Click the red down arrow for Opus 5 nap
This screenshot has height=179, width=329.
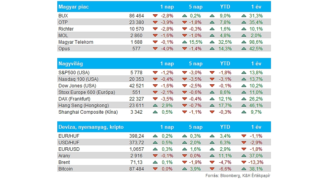[x=185, y=49]
